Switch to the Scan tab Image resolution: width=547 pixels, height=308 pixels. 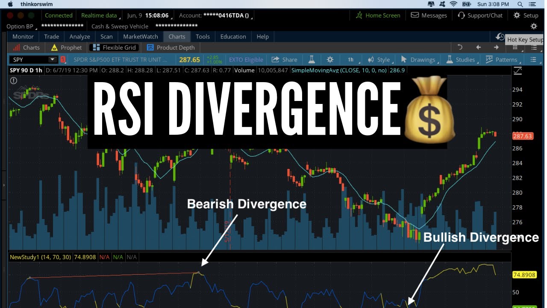point(106,36)
